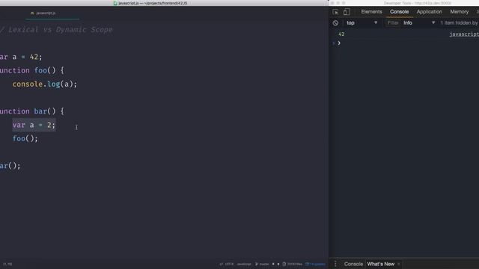This screenshot has height=269, width=479.
Task: Show more DevTools tabs via the chevron
Action: pyautogui.click(x=478, y=12)
